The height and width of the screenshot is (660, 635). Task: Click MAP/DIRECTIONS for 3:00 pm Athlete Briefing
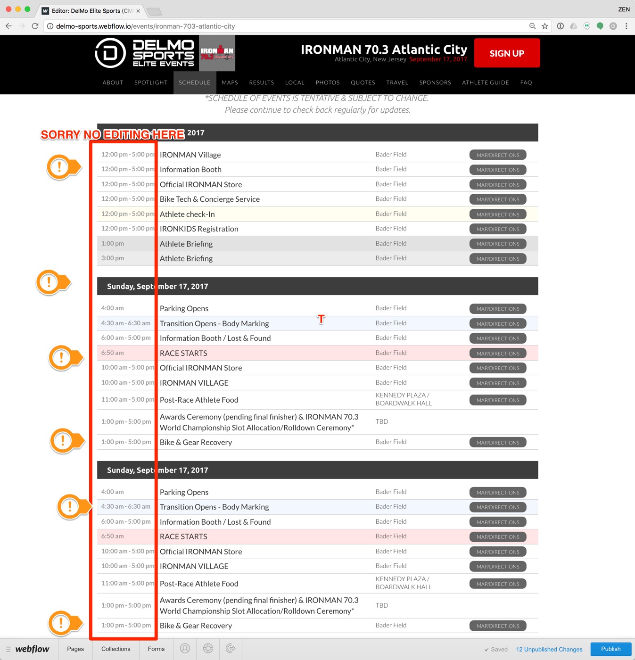pyautogui.click(x=498, y=259)
